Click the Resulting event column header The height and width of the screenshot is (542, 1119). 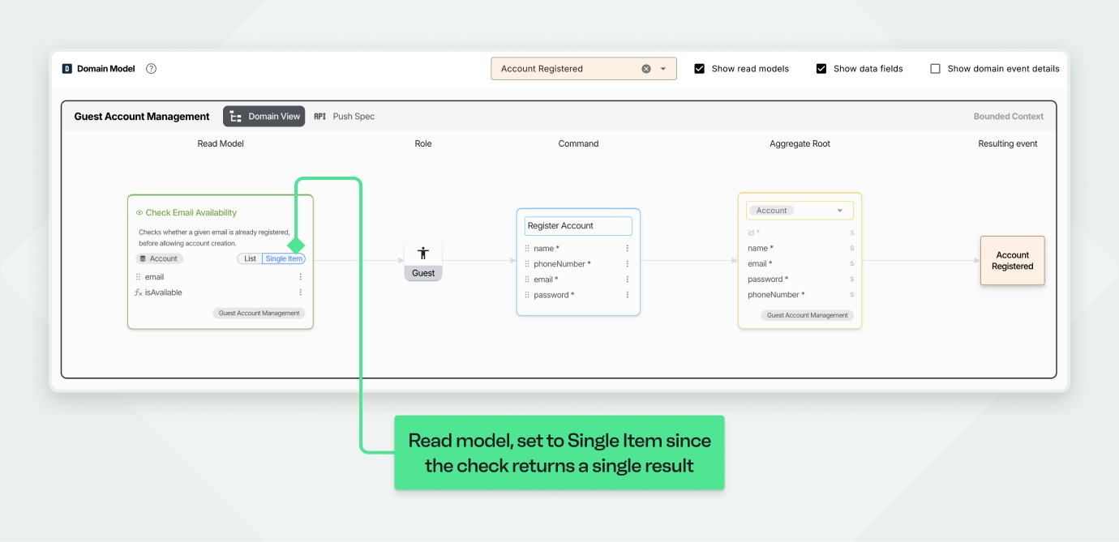coord(1008,144)
